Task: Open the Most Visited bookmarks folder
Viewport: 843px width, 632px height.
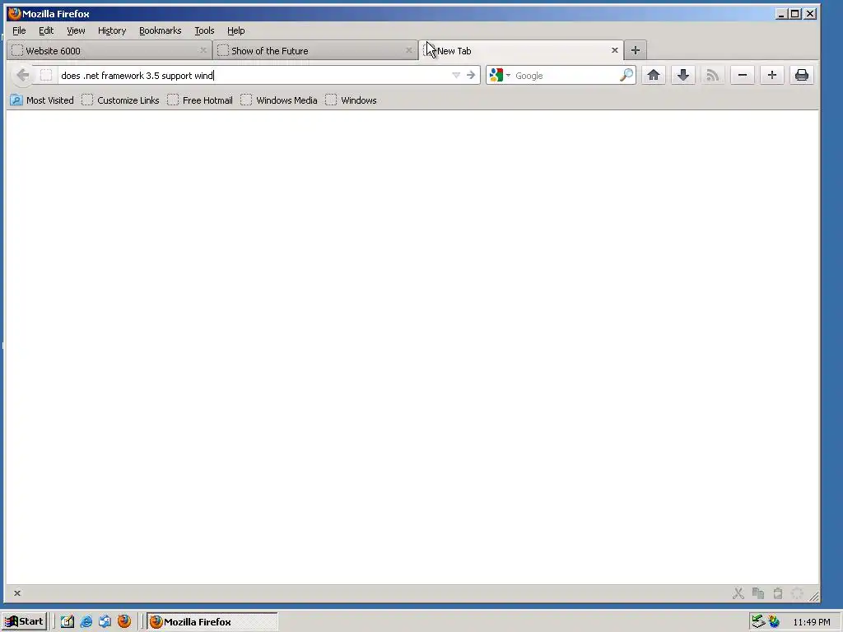Action: coord(42,100)
